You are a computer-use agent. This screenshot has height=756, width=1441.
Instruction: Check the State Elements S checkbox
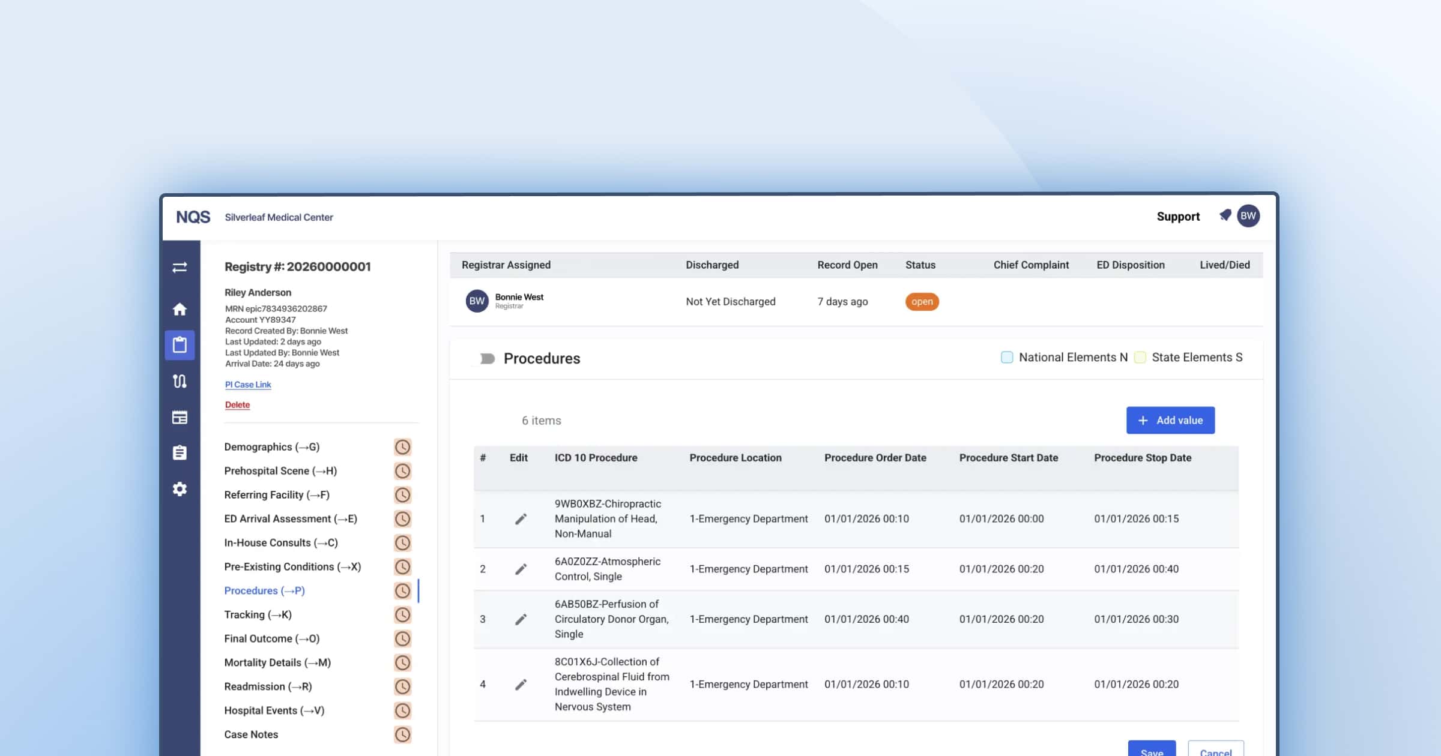point(1139,357)
